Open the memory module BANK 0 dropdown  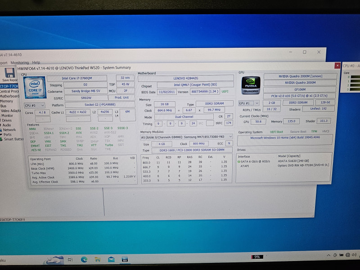point(186,137)
